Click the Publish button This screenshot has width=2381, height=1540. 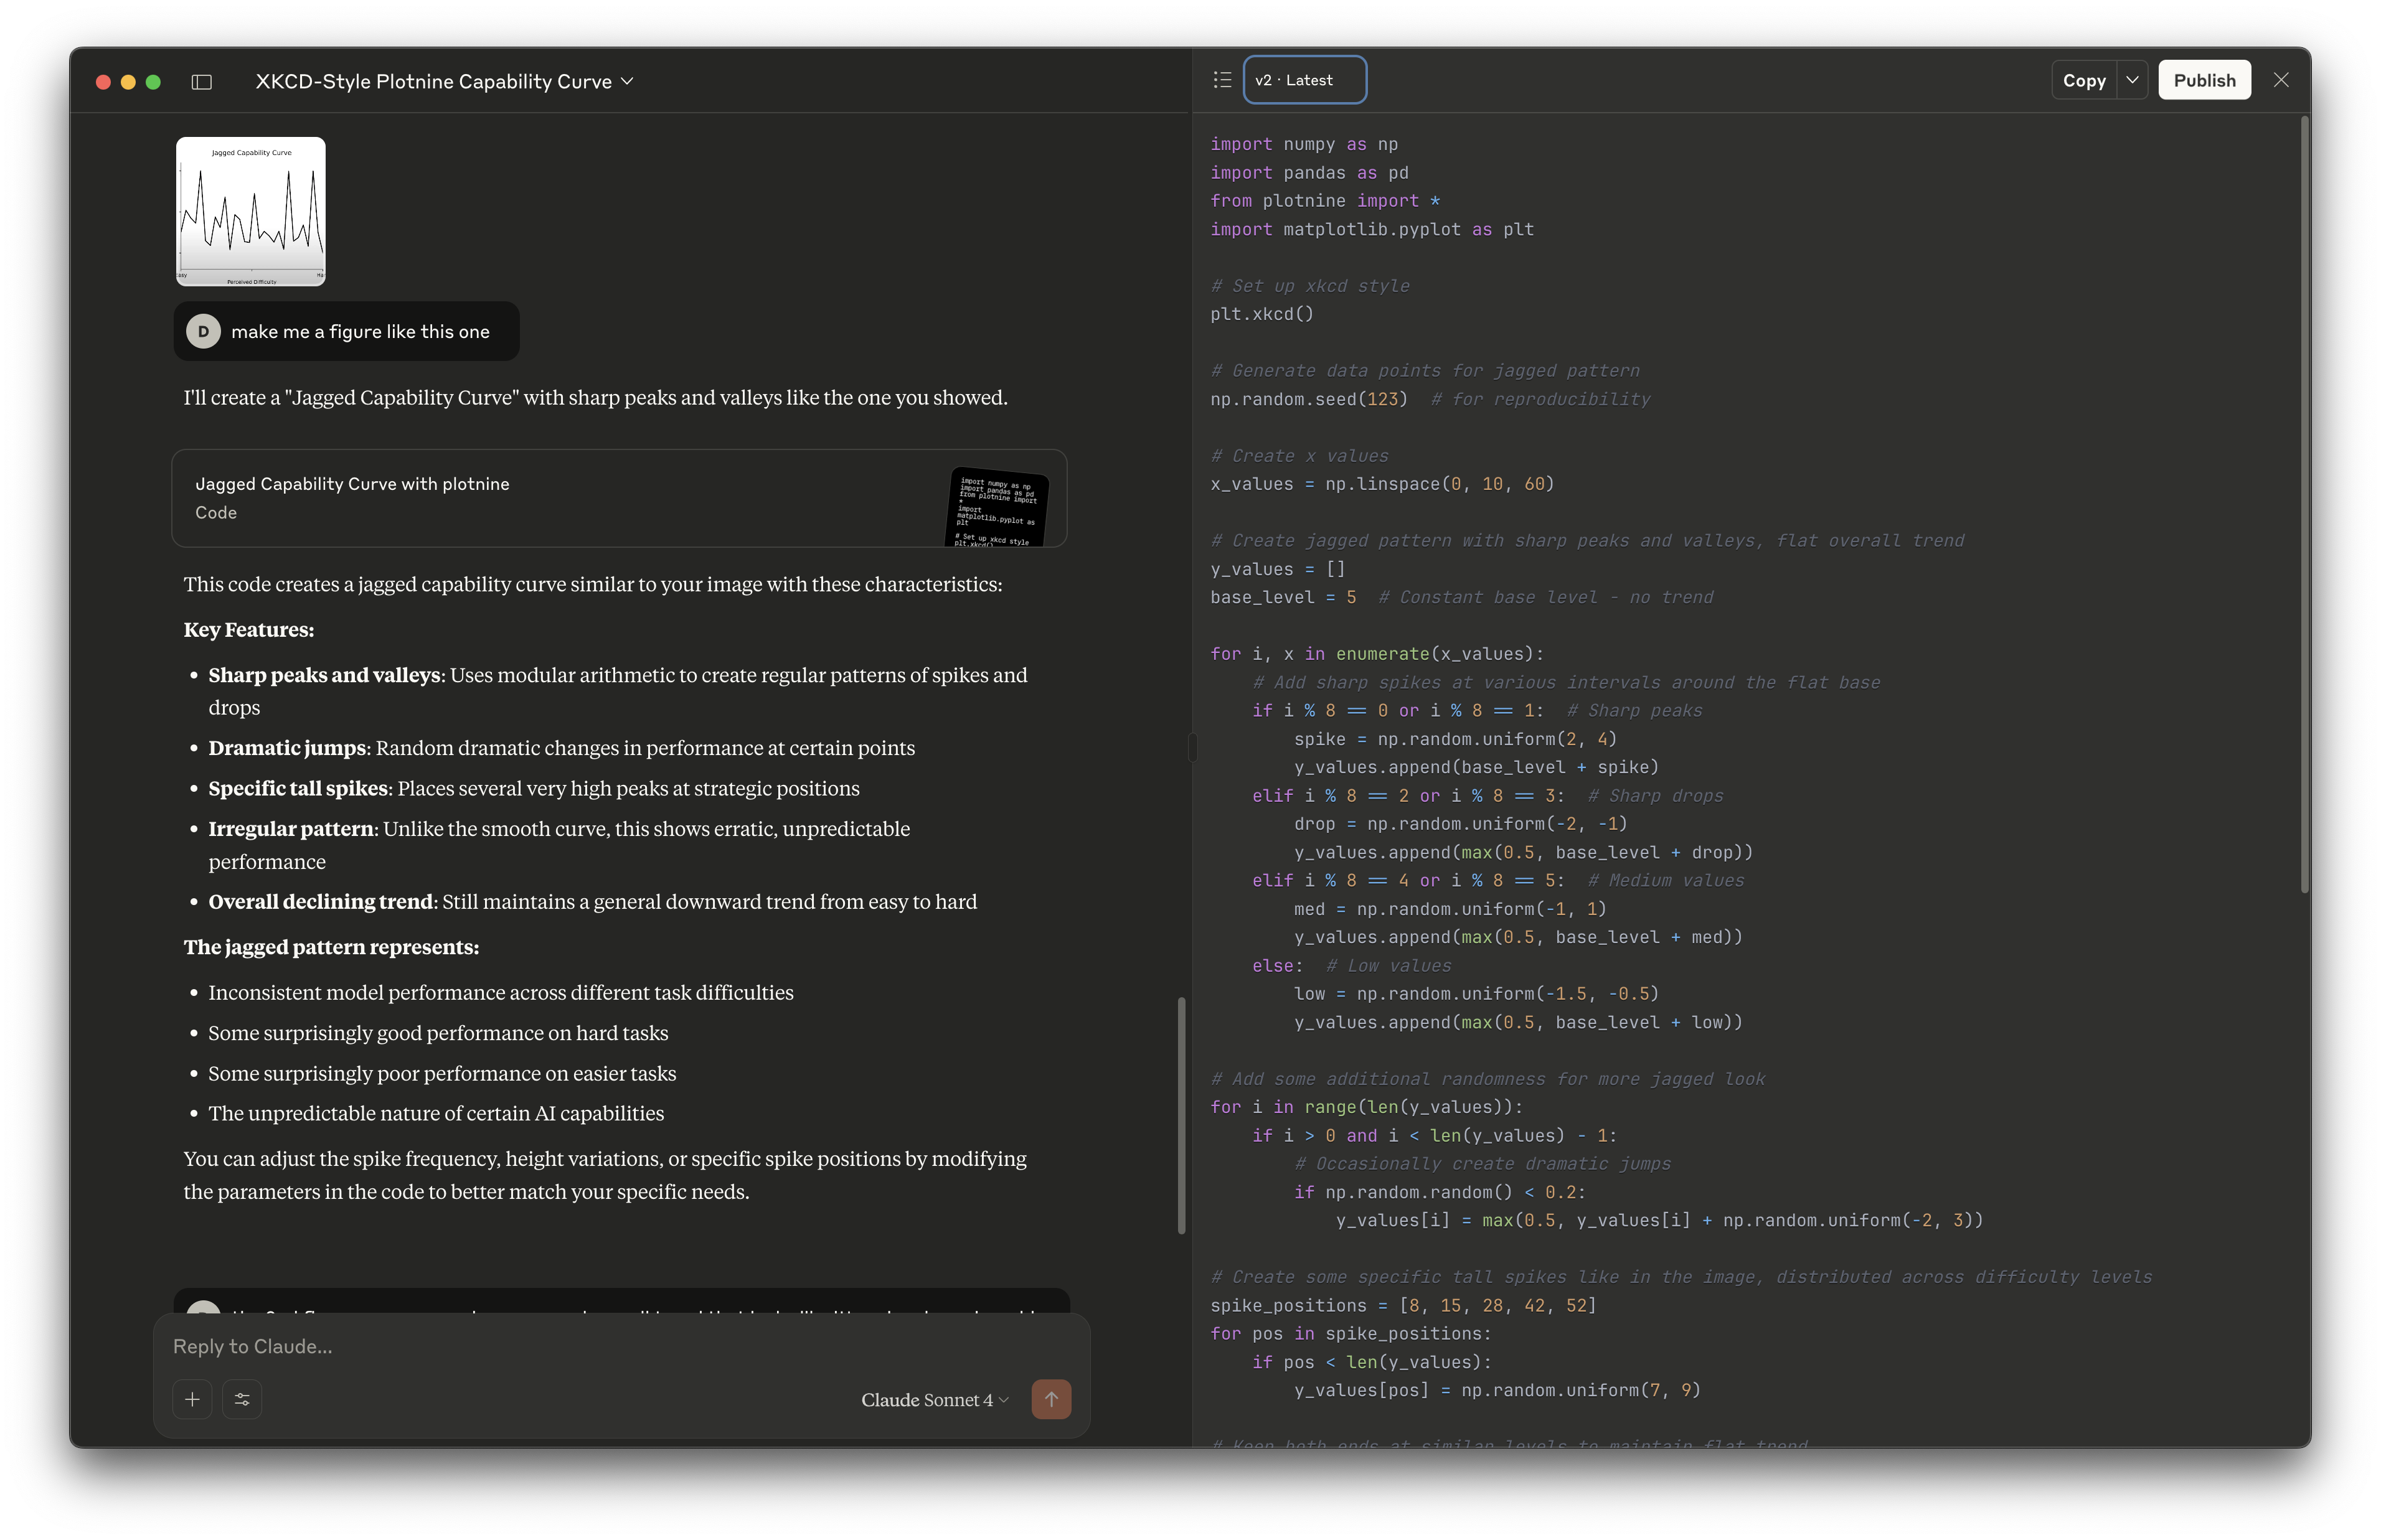point(2204,80)
